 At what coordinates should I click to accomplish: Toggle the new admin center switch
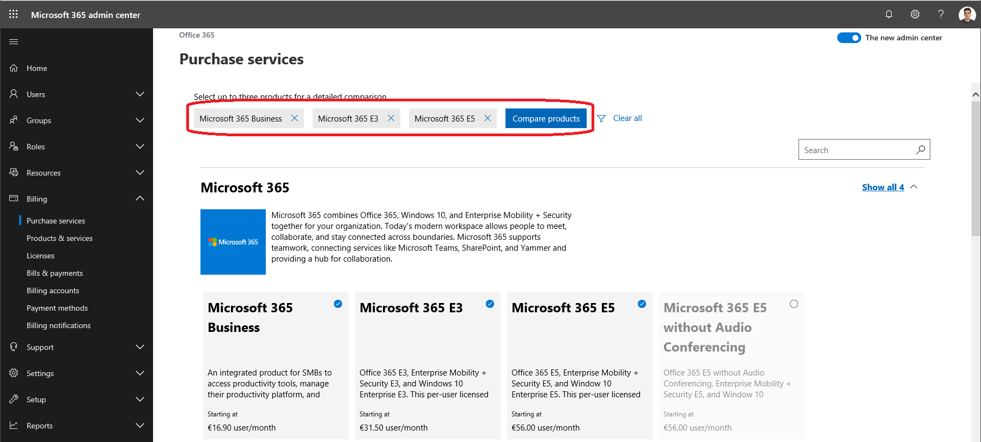coord(849,38)
